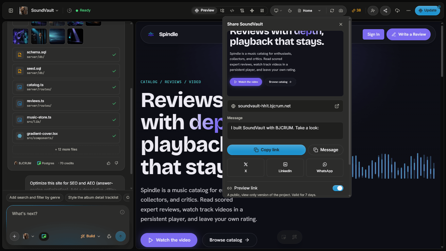Viewport: 446px width, 251px height.
Task: Select the Preview tab
Action: click(x=205, y=10)
